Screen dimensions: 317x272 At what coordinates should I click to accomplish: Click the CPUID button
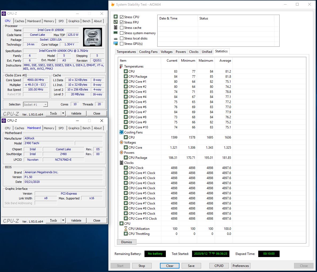point(219,266)
